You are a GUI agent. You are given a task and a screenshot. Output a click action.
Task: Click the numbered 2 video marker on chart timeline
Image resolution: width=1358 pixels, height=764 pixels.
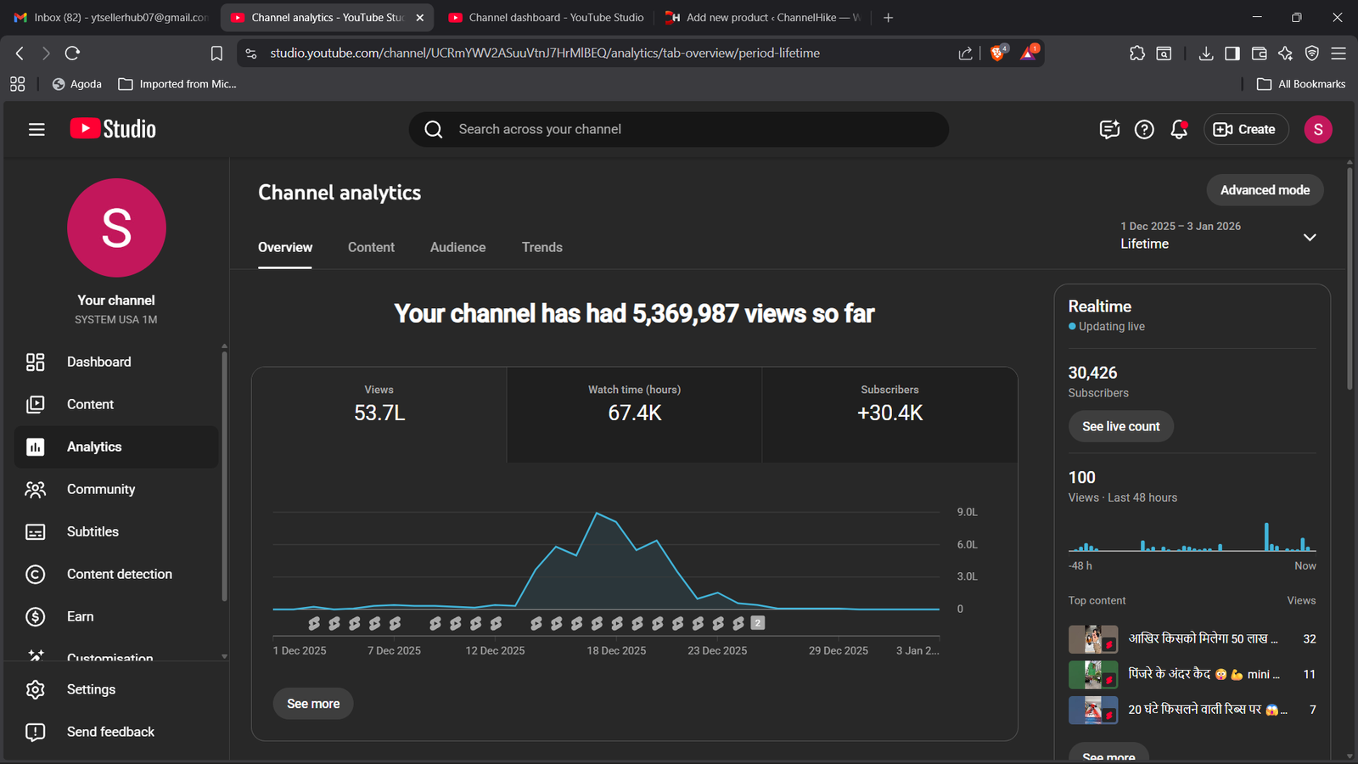tap(758, 623)
